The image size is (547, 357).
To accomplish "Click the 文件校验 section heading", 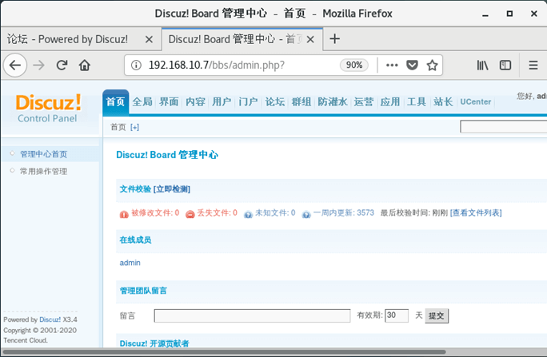I will pos(135,189).
